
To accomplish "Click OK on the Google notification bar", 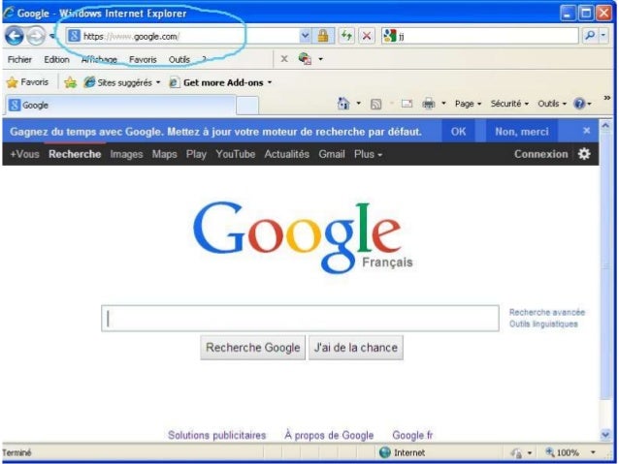I will (458, 132).
